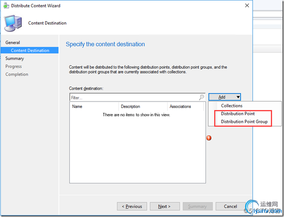
Task: Close the Distribute Content Wizard window
Action: (x=247, y=6)
